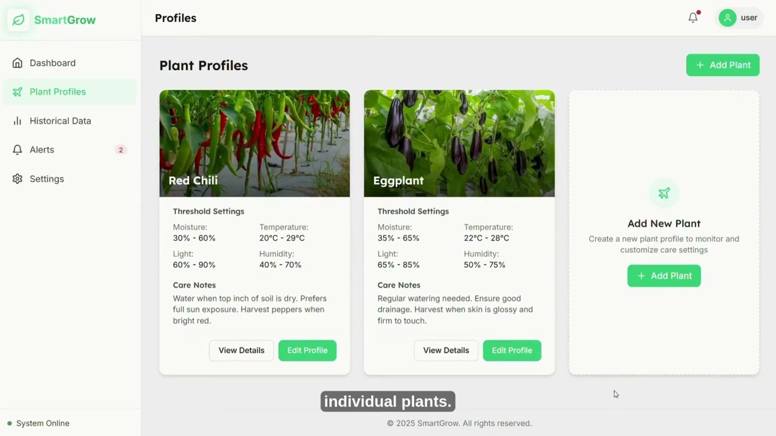
Task: Click the Plant Profiles sidebar icon
Action: click(x=18, y=92)
